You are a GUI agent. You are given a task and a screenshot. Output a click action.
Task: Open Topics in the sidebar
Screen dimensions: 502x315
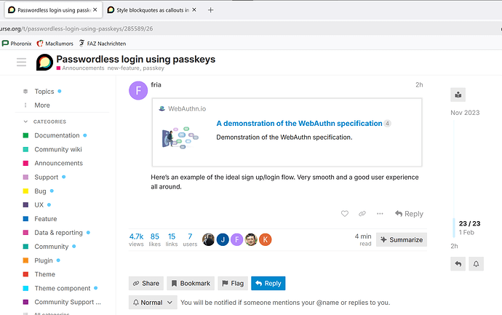click(x=44, y=92)
